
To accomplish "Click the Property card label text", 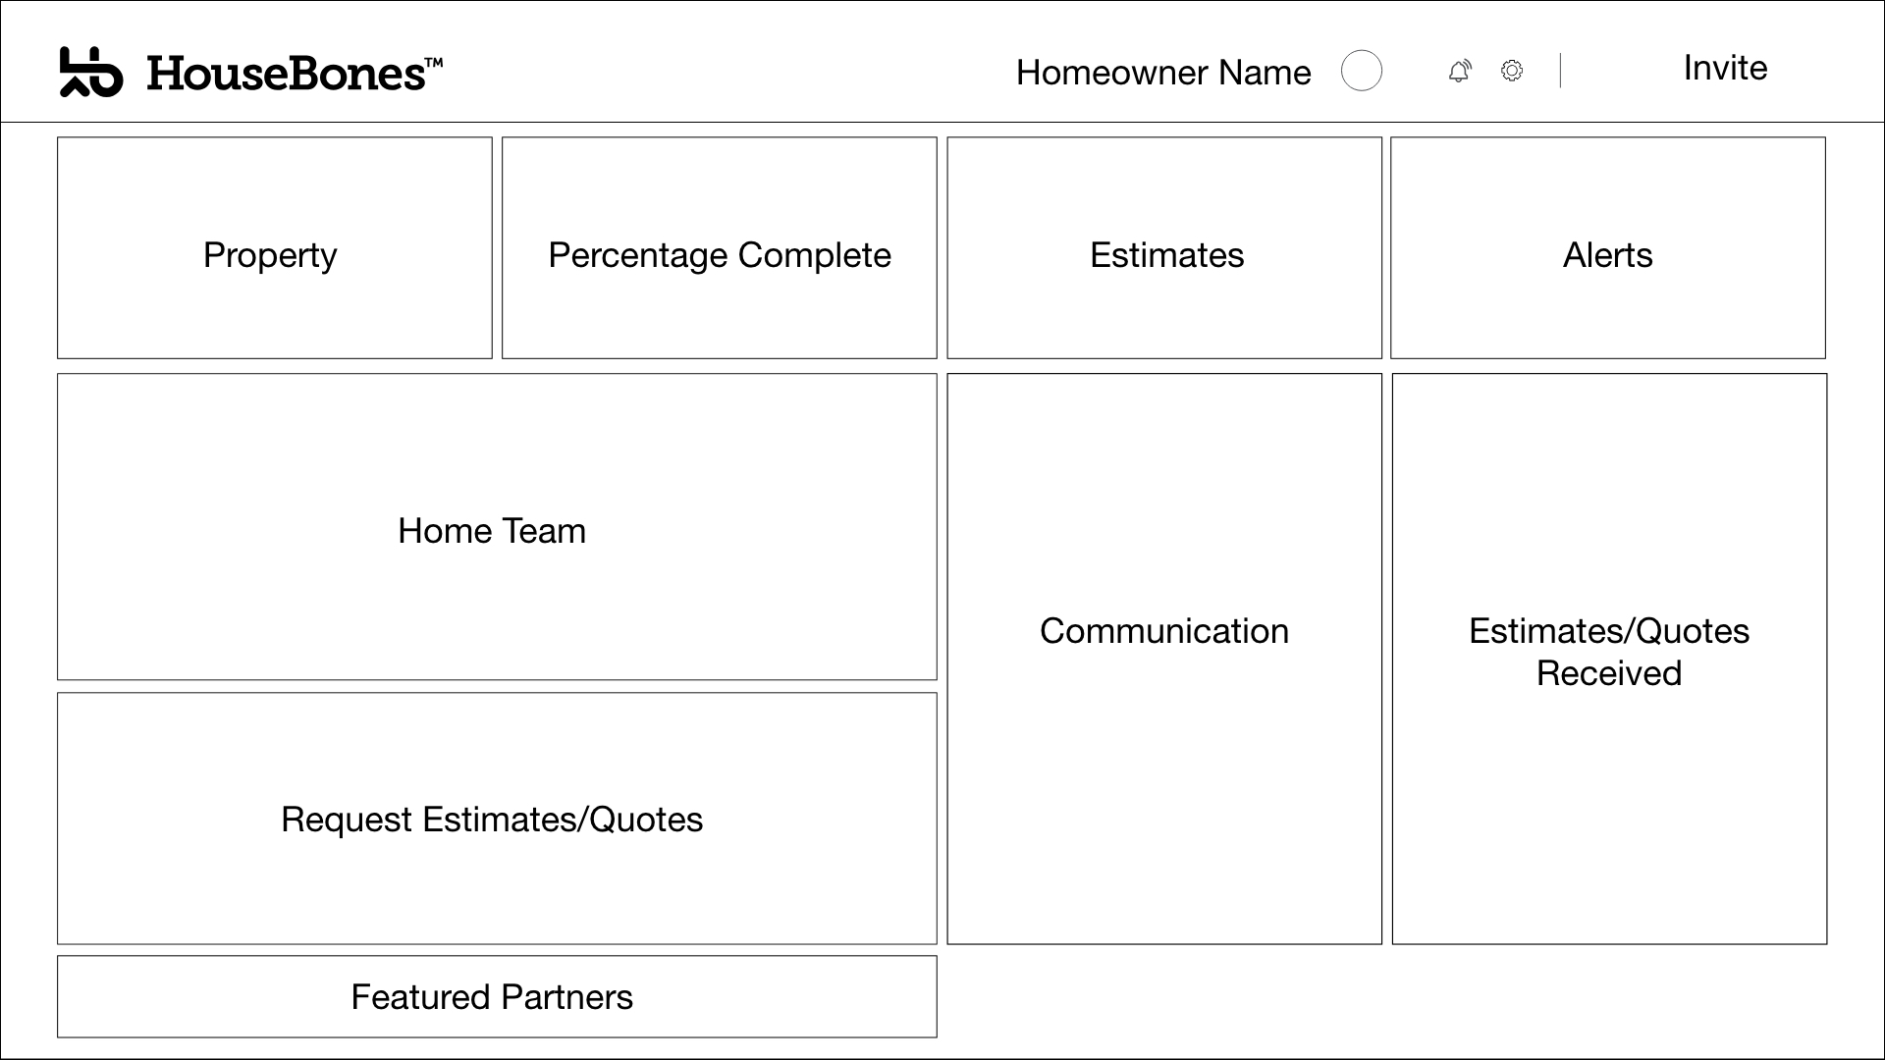I will [x=270, y=255].
